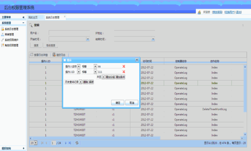Expand the 组织架构 section
251x151 pixels.
coord(23,148)
